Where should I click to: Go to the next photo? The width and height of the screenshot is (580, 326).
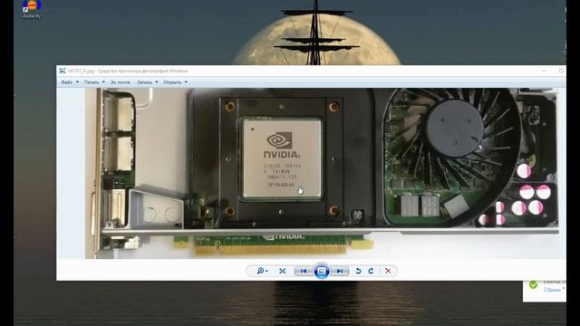(339, 271)
